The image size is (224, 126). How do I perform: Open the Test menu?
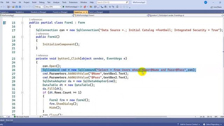click(49, 2)
